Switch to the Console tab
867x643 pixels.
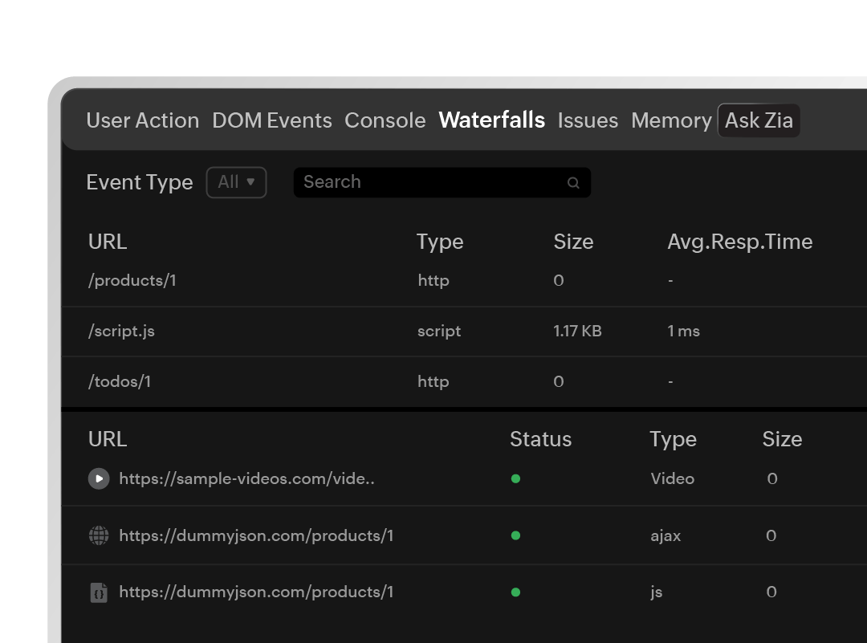(385, 120)
